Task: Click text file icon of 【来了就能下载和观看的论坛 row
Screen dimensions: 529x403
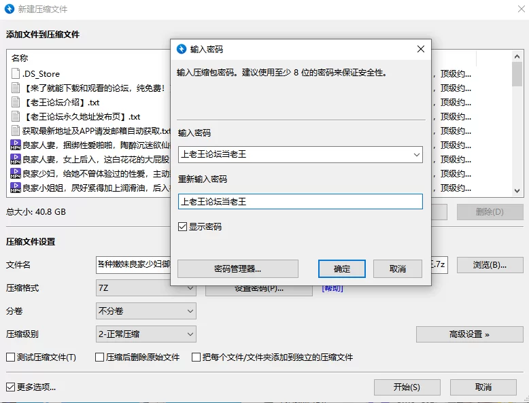Action: pyautogui.click(x=16, y=88)
